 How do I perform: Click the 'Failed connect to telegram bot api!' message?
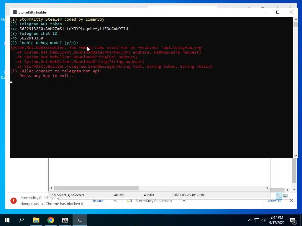click(56, 71)
